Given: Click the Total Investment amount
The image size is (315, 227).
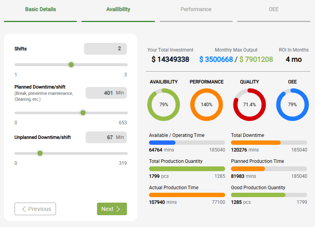Looking at the screenshot, I should point(170,59).
